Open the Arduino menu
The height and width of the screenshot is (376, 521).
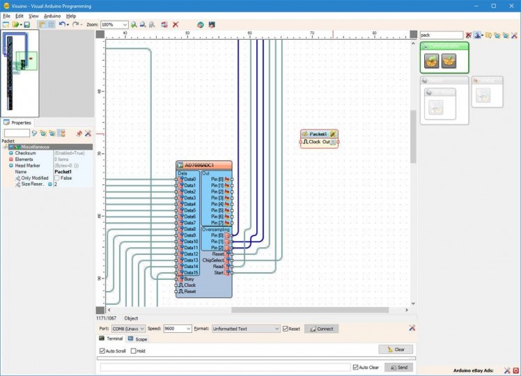52,15
